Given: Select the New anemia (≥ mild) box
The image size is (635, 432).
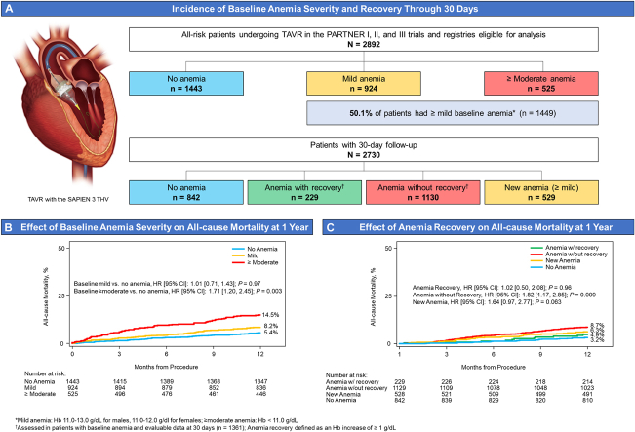Looking at the screenshot, I should [x=554, y=193].
